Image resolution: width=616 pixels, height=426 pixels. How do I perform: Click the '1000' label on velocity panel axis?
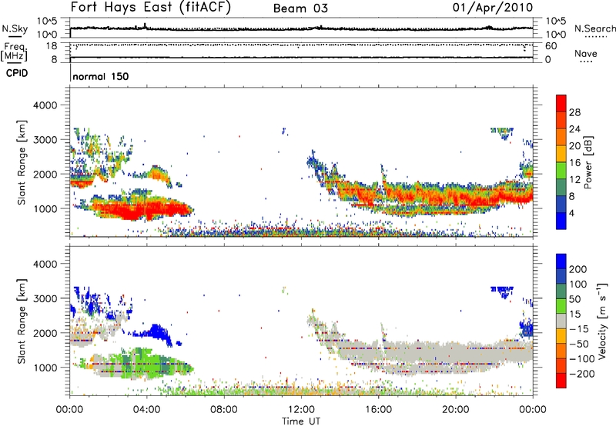coord(45,368)
